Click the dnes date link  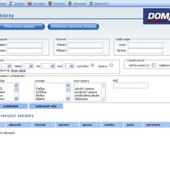[x=14, y=70]
